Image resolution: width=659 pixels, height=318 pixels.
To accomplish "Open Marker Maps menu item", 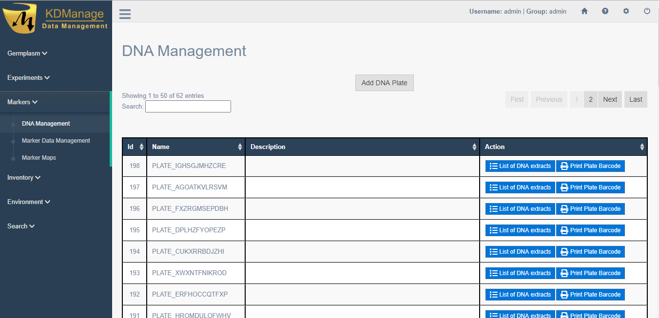I will point(39,158).
